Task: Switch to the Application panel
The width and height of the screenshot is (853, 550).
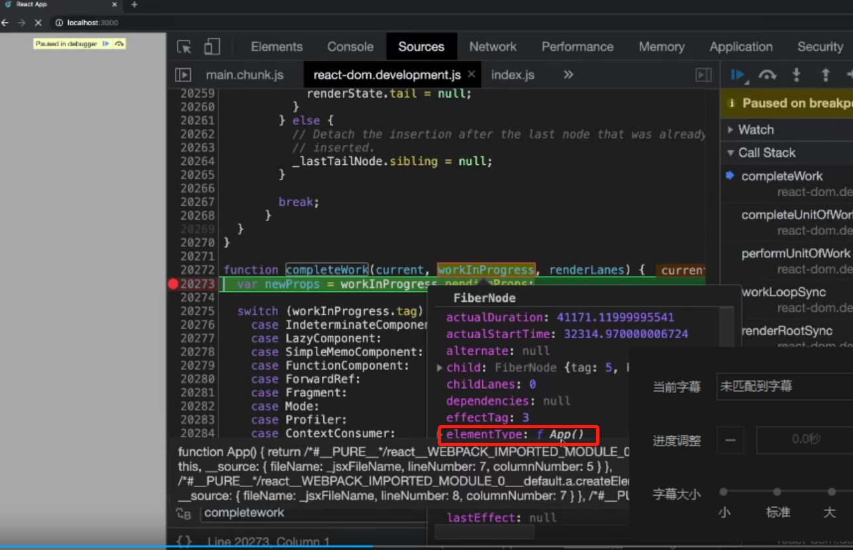Action: tap(741, 47)
